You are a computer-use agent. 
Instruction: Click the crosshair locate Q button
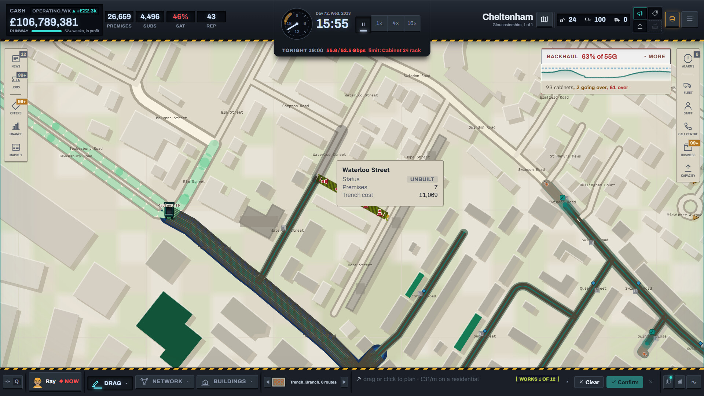click(x=12, y=382)
